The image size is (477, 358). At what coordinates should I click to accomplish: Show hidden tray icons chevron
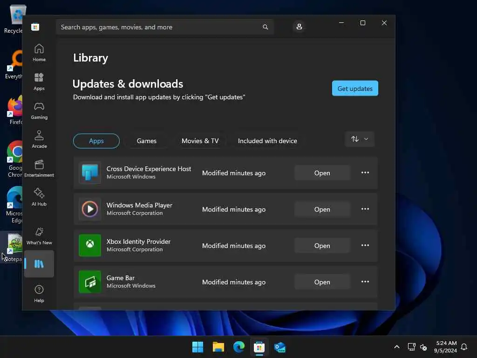(x=397, y=347)
